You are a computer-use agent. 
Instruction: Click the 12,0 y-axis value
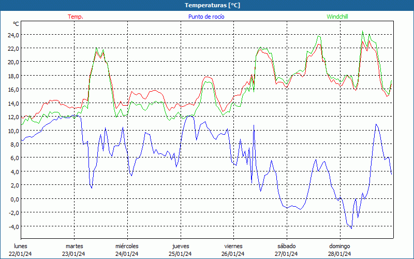tap(13, 117)
